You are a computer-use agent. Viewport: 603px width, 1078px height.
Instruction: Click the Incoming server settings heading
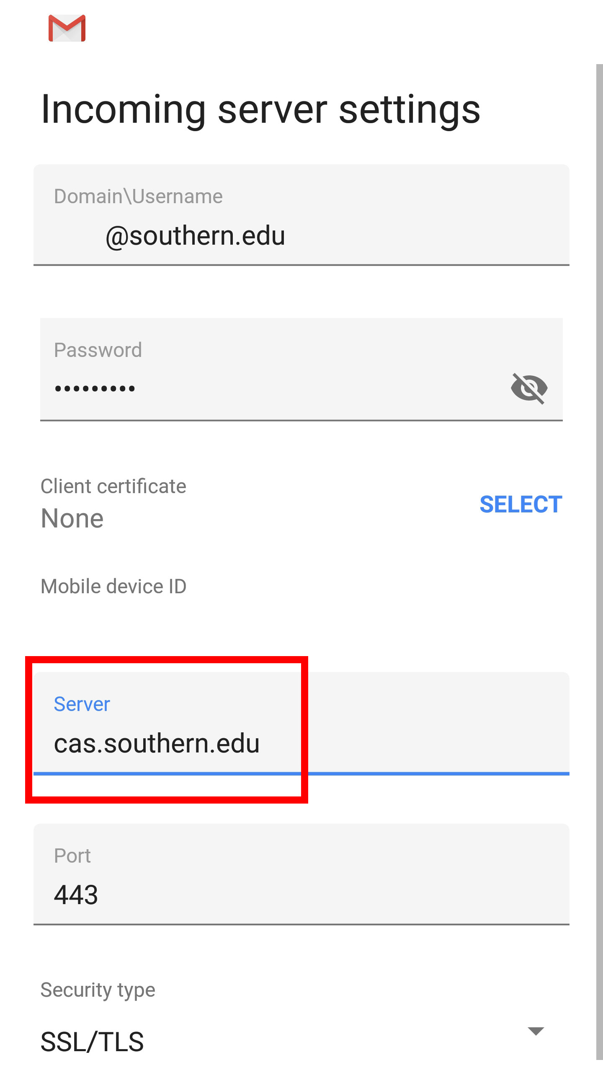[260, 109]
